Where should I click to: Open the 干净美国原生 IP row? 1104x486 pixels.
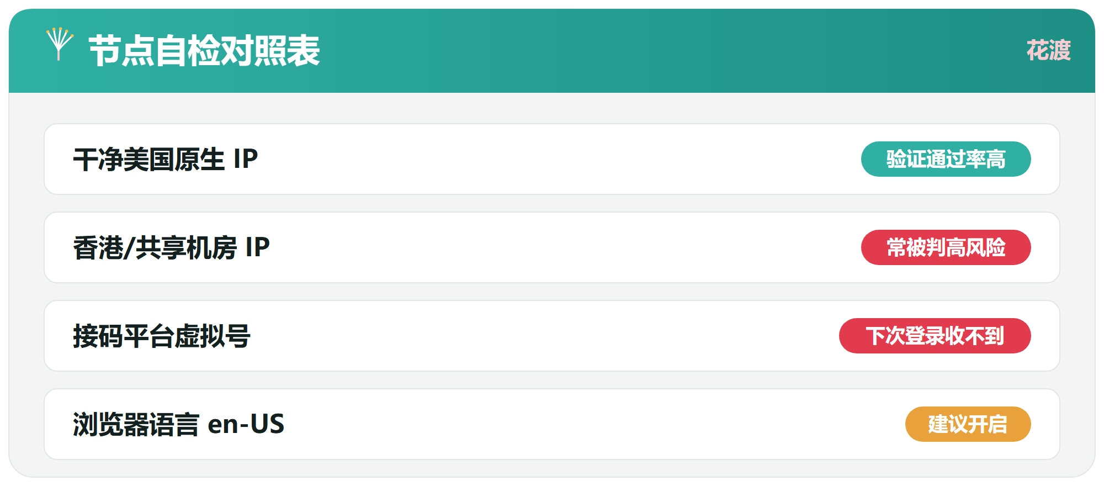(552, 159)
